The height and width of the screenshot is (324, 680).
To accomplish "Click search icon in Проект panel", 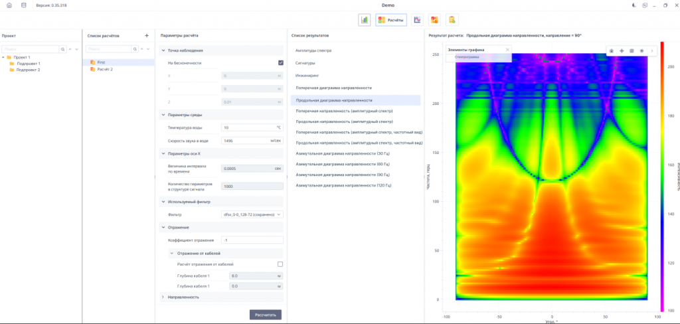I will [x=63, y=49].
